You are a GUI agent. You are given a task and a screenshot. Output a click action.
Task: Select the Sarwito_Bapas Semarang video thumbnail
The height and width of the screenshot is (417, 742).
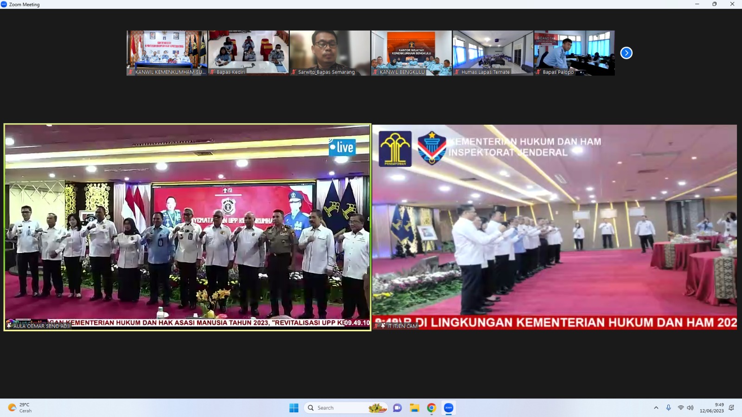330,52
